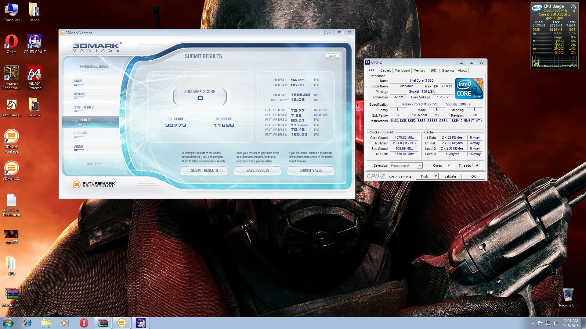Click the Core Speed value 4079.82 MHz
This screenshot has width=586, height=329.
[x=404, y=138]
